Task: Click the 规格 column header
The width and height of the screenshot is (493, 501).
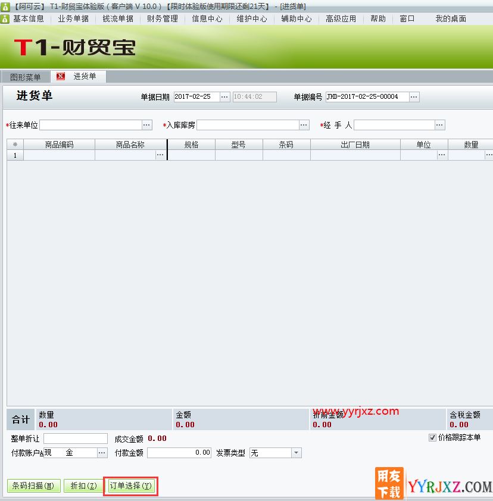Action: click(x=192, y=145)
